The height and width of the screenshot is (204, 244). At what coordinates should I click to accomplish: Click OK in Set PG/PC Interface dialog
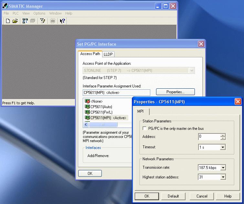pos(90,174)
